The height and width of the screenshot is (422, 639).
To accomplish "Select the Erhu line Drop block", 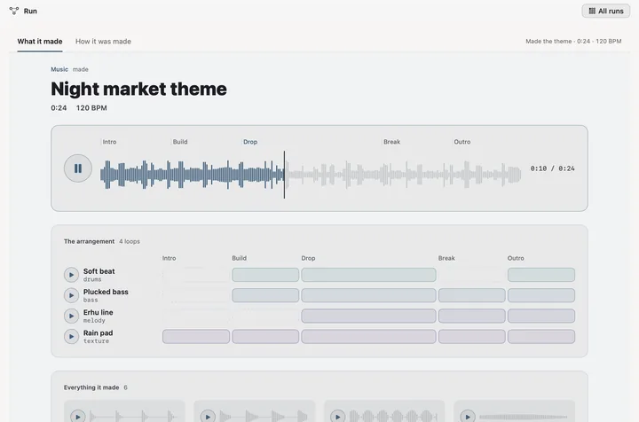I will coord(368,316).
